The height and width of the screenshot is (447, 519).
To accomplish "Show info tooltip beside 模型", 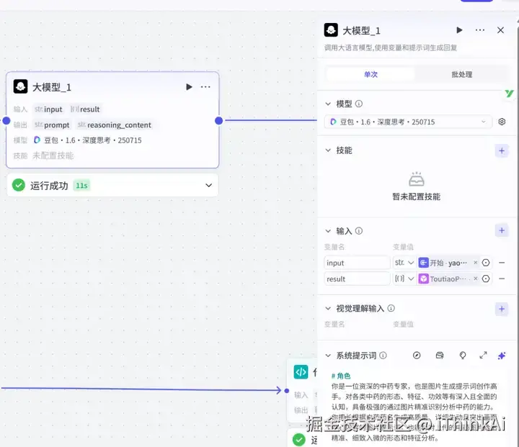I will pos(359,104).
